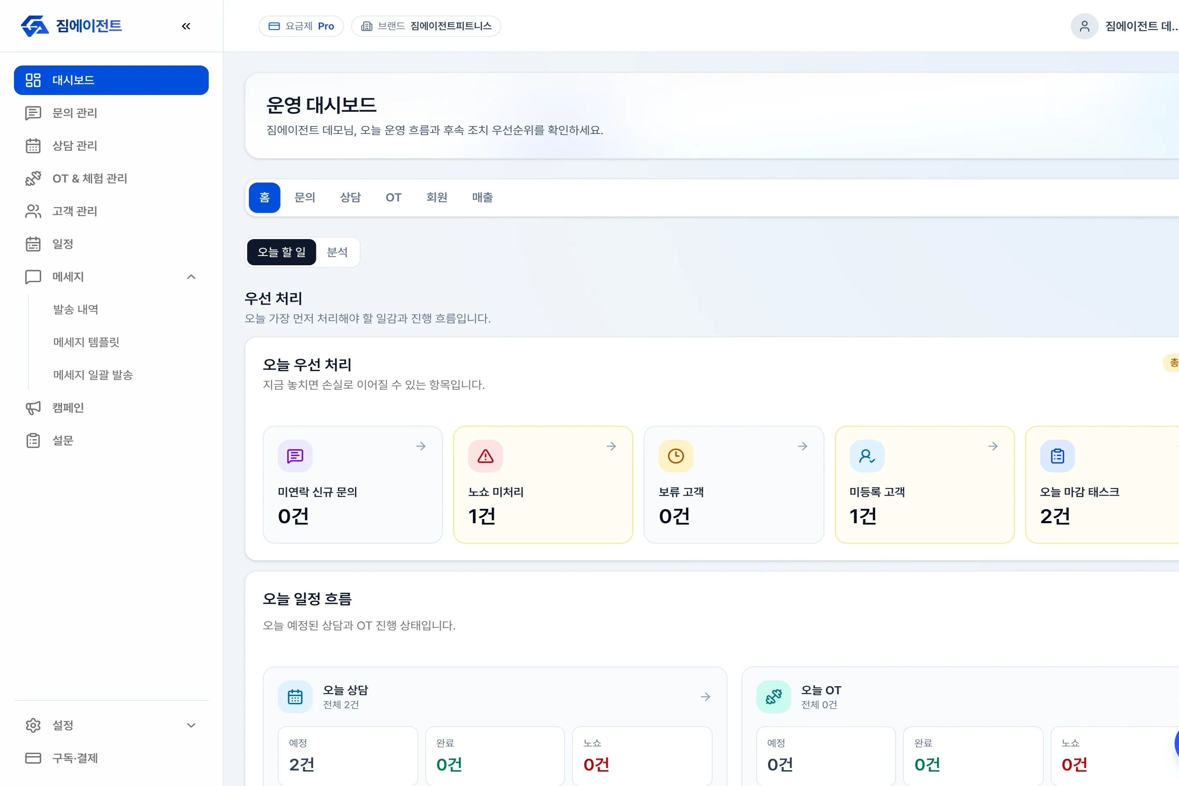This screenshot has height=786, width=1179.
Task: Open 상담 관리 calendar icon
Action: [33, 146]
